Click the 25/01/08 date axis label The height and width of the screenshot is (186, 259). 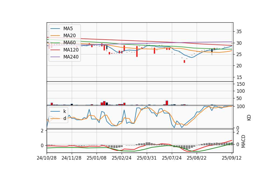pos(97,158)
